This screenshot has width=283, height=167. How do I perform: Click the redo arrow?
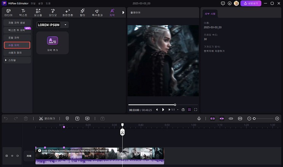pos(16,118)
